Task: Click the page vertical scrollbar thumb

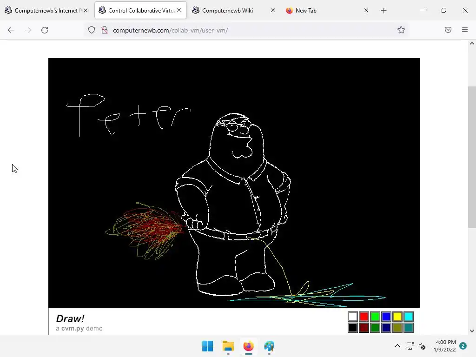Action: click(x=472, y=157)
